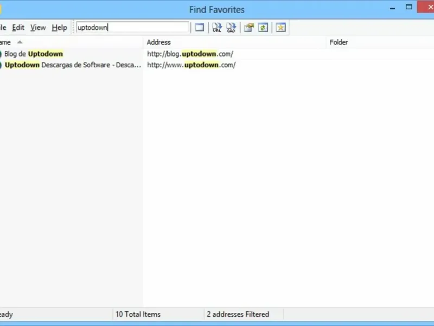Click the copy as <A> HTML link icon

(x=231, y=28)
